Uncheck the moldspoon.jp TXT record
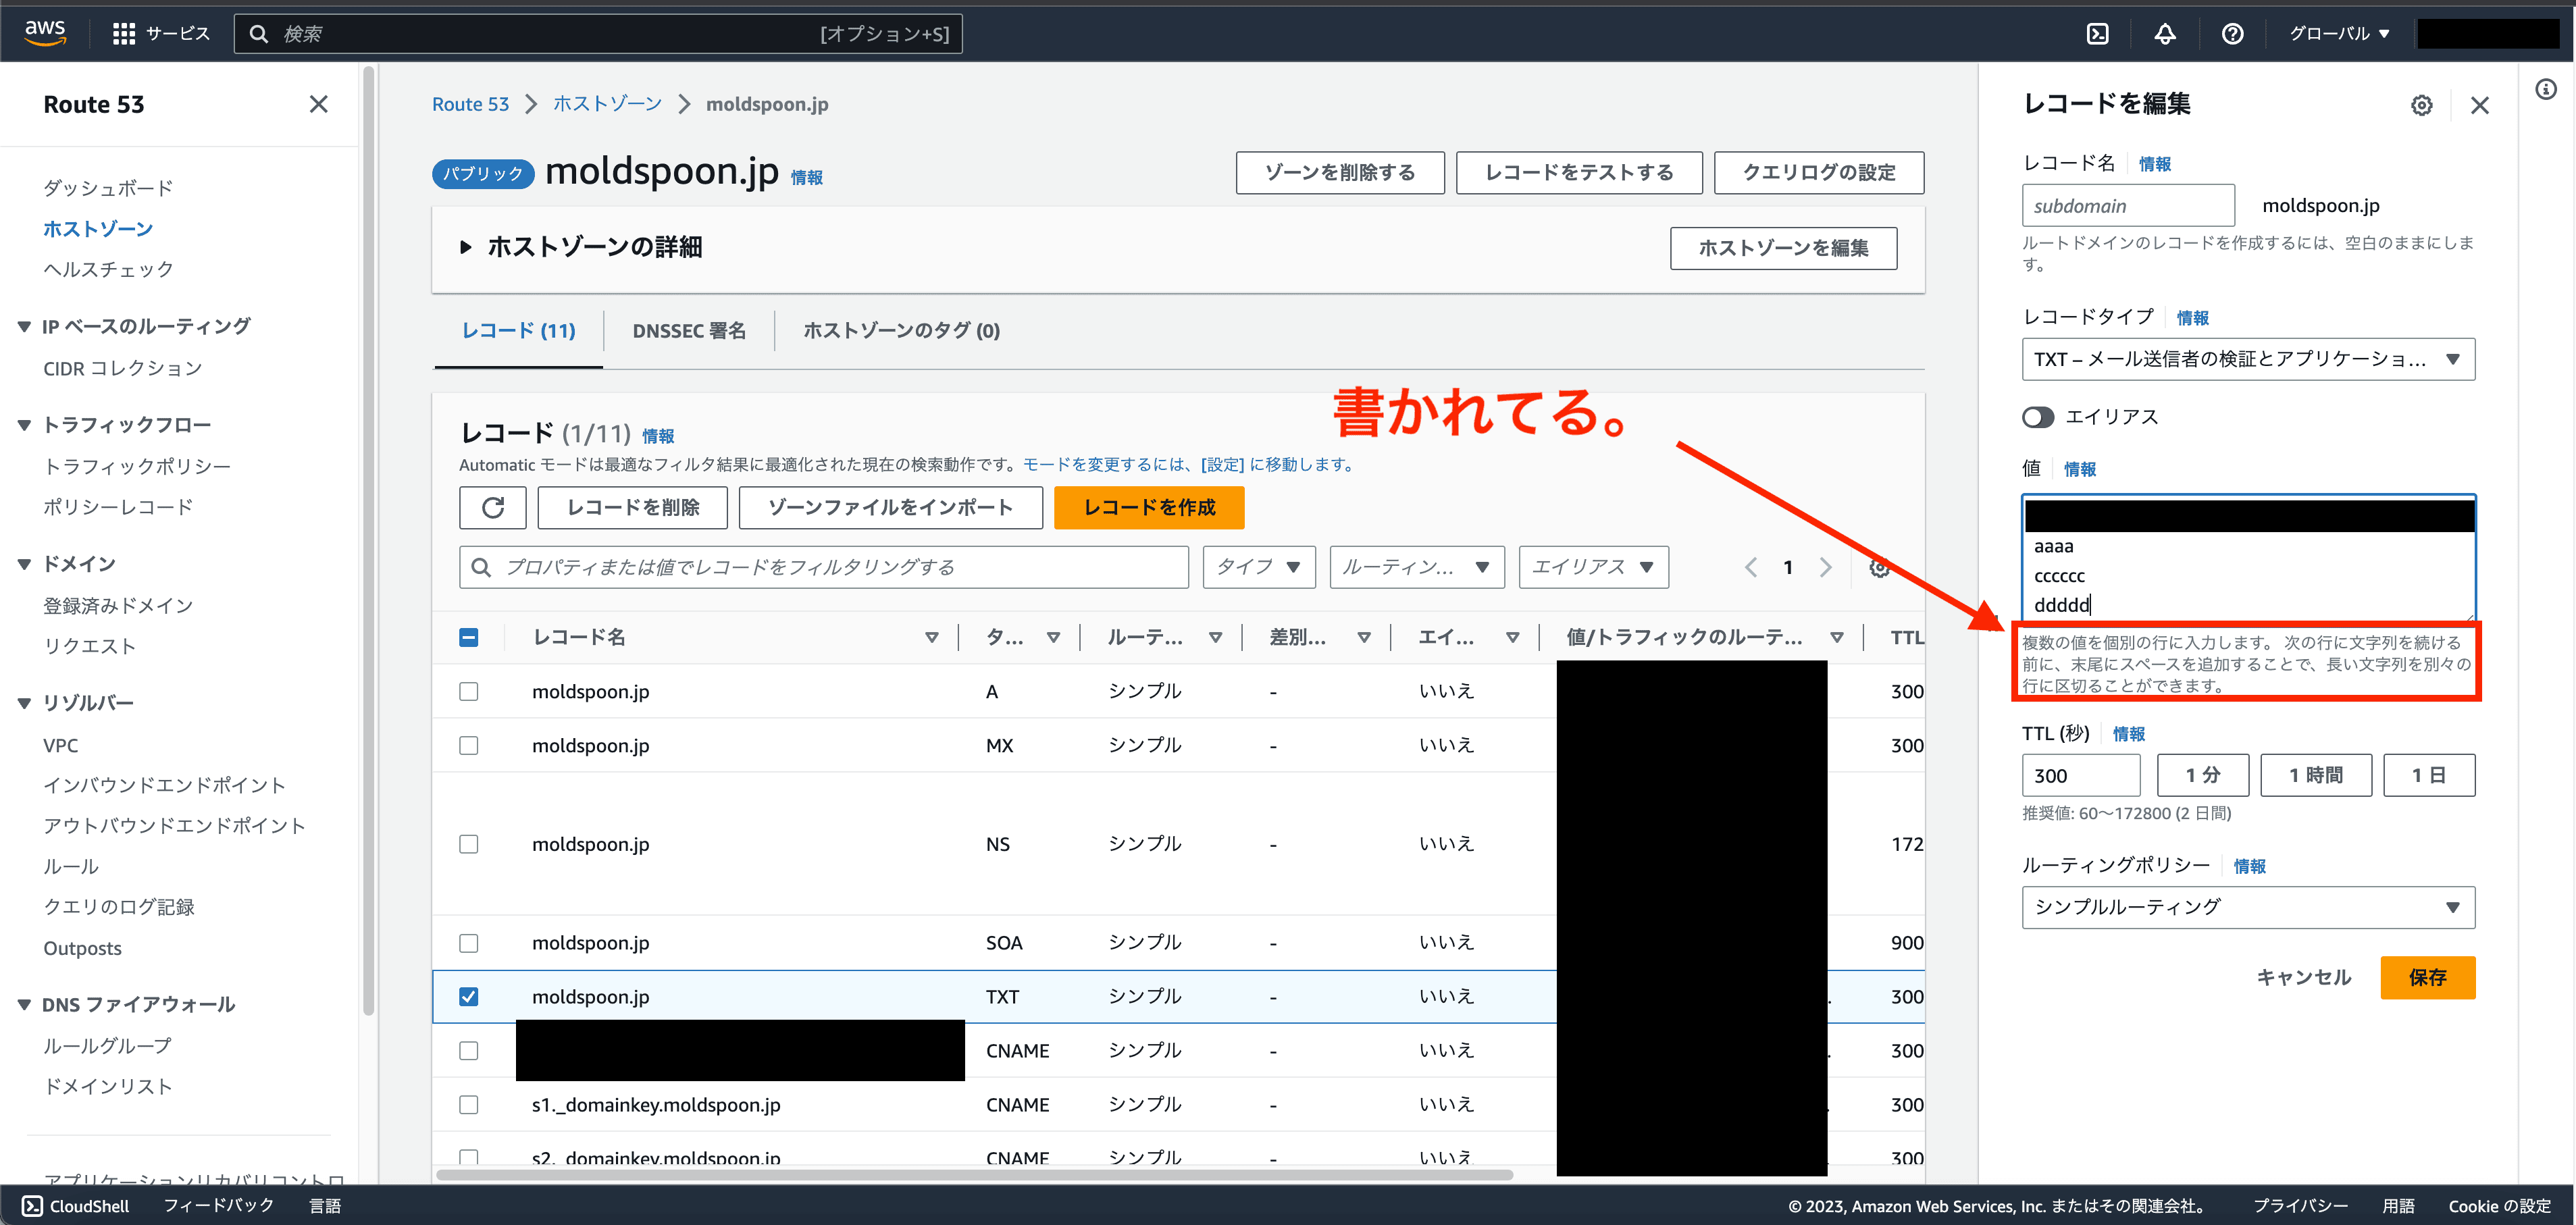This screenshot has height=1225, width=2576. pyautogui.click(x=468, y=997)
